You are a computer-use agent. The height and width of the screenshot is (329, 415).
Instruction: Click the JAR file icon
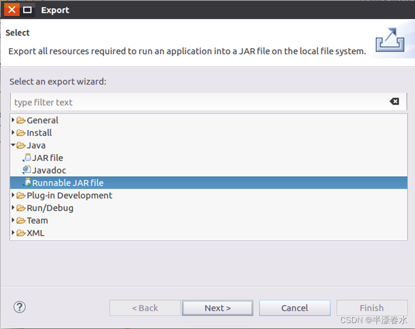[27, 158]
